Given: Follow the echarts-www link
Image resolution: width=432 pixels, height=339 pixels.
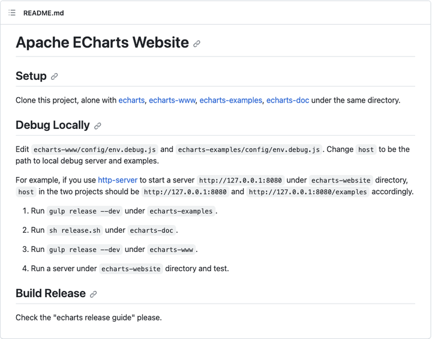Looking at the screenshot, I should (172, 100).
